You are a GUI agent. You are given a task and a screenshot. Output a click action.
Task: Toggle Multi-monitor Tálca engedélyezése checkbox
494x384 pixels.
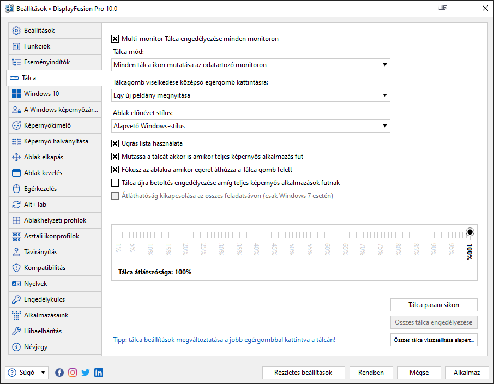pos(115,39)
